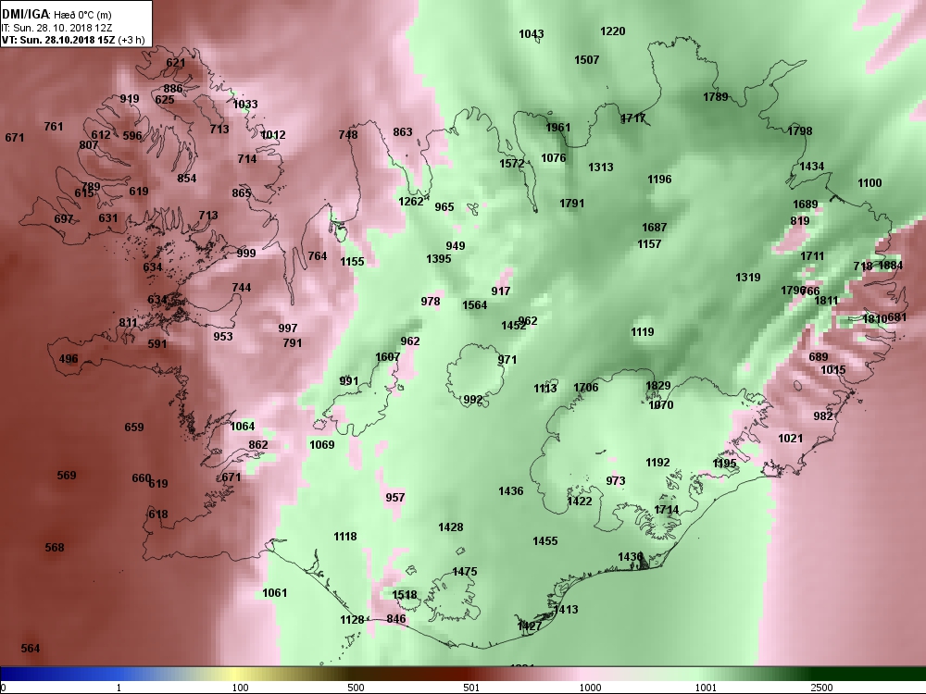
Task: Click the 846 height value
Action: pyautogui.click(x=395, y=619)
